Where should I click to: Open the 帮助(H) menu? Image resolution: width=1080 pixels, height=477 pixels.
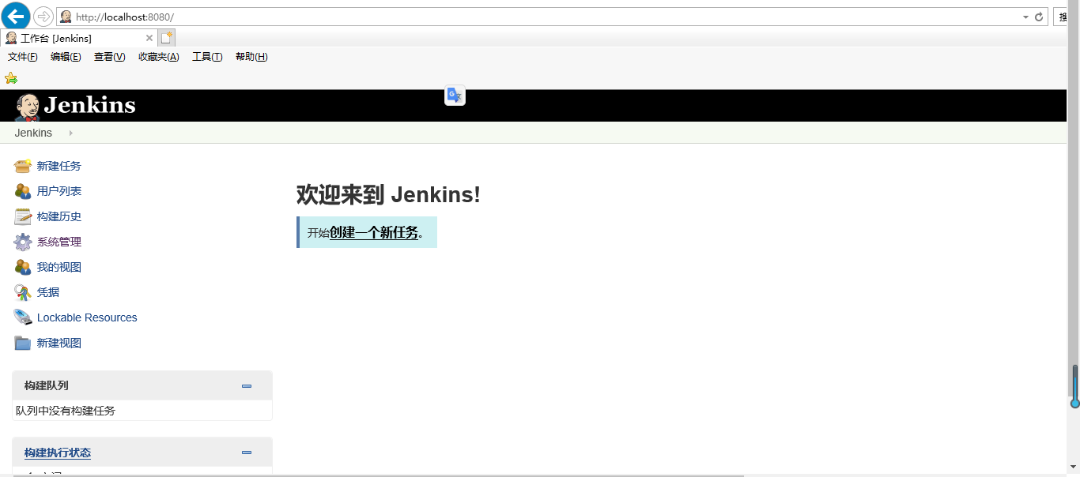pos(251,57)
